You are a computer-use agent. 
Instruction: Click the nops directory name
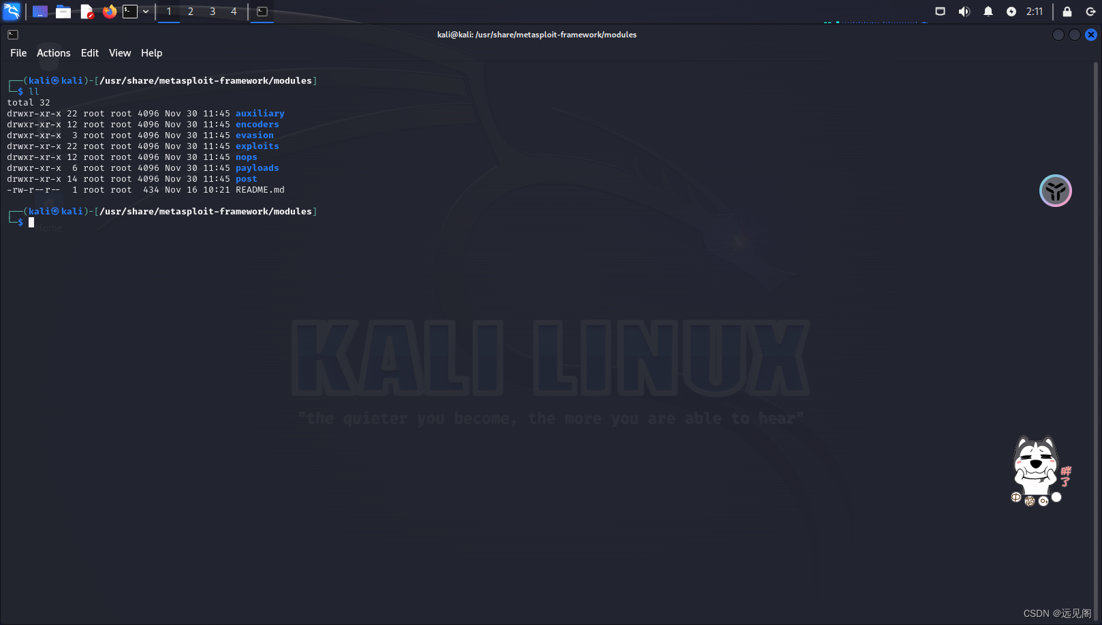(x=247, y=157)
